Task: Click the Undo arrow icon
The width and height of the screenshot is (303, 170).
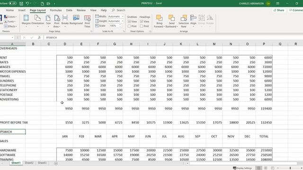Action: coord(27,3)
